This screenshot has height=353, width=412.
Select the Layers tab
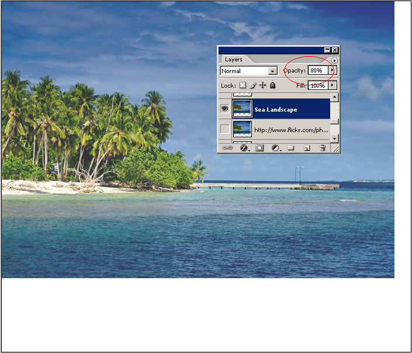234,60
